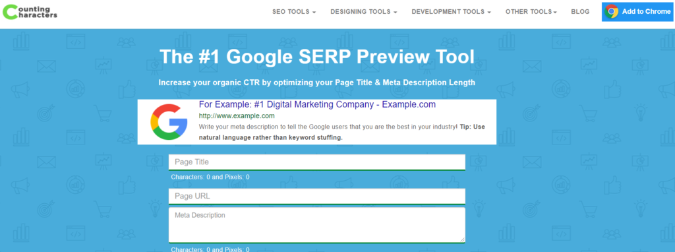Click the meta description tip text in preview
Image resolution: width=675 pixels, height=252 pixels.
(342, 132)
